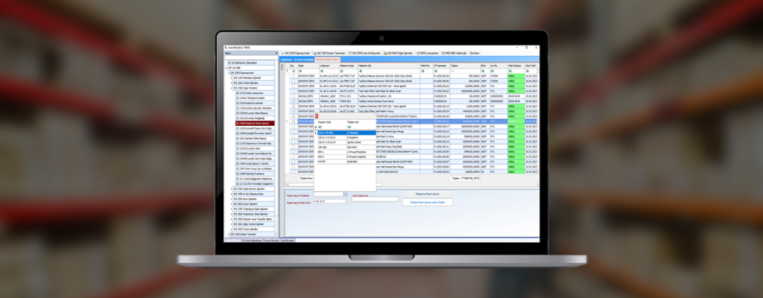The height and width of the screenshot is (298, 763).
Task: Click the Müşteriye Rezervasyon button
Action: (x=428, y=194)
